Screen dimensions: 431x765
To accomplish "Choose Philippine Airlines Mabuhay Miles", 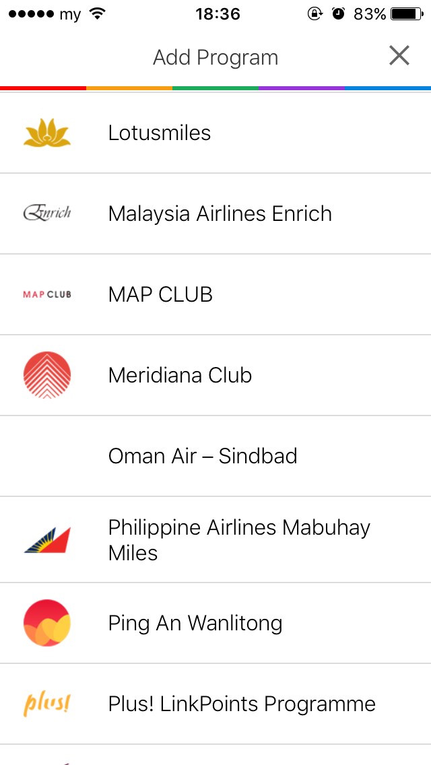I will [x=239, y=539].
